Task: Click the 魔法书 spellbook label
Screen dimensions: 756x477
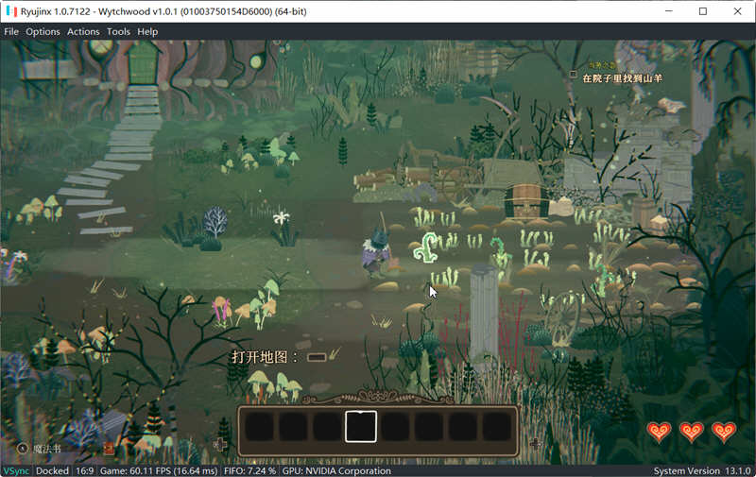Action: coord(46,449)
